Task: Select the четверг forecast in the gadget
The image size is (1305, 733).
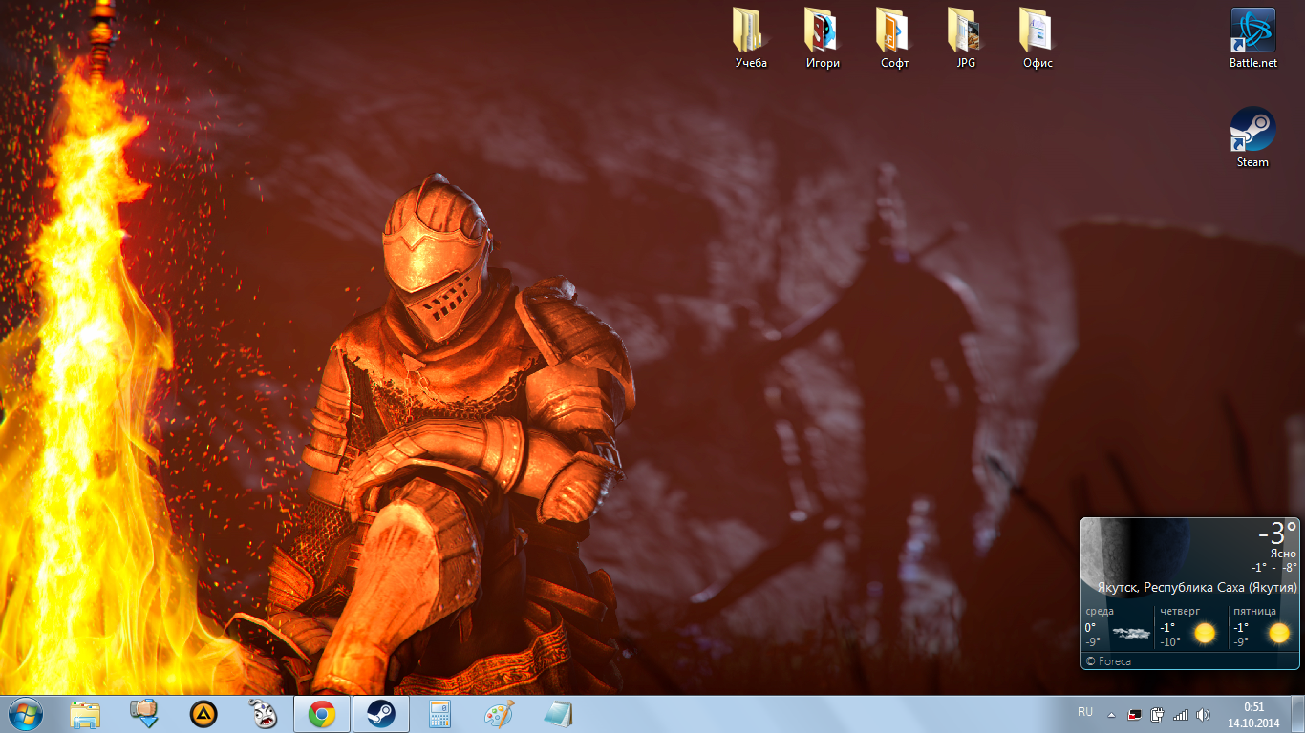Action: pos(1192,626)
